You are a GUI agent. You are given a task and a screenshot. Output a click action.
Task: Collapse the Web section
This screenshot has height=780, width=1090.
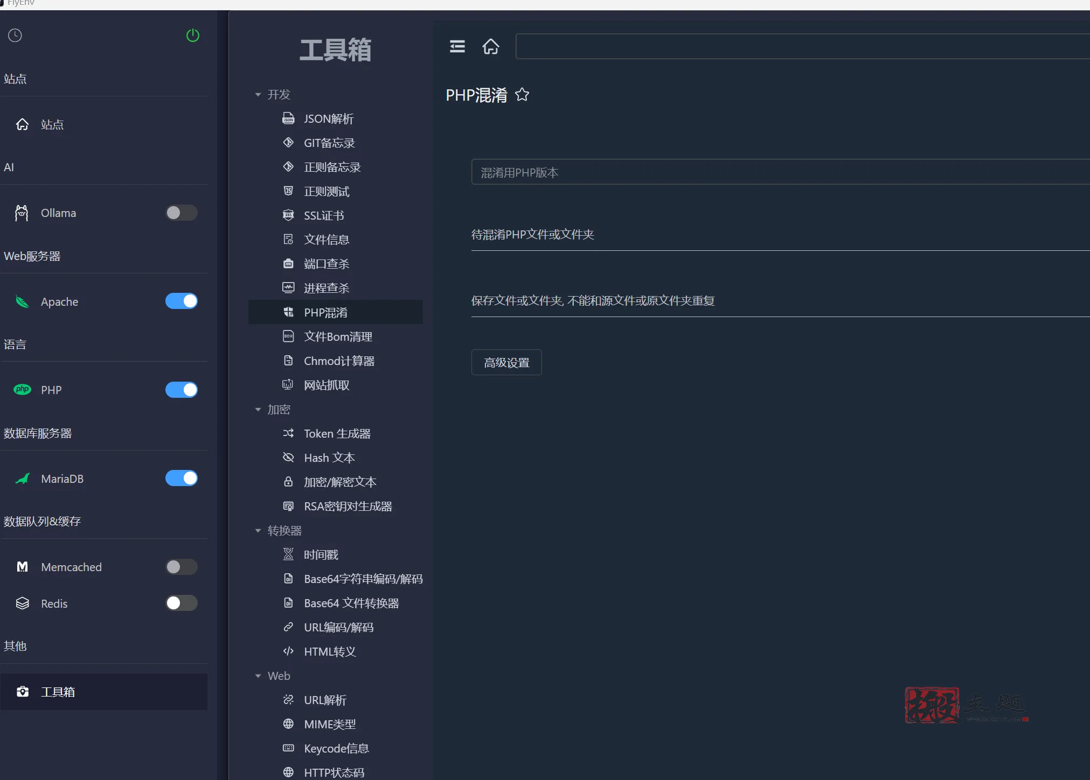click(x=258, y=676)
